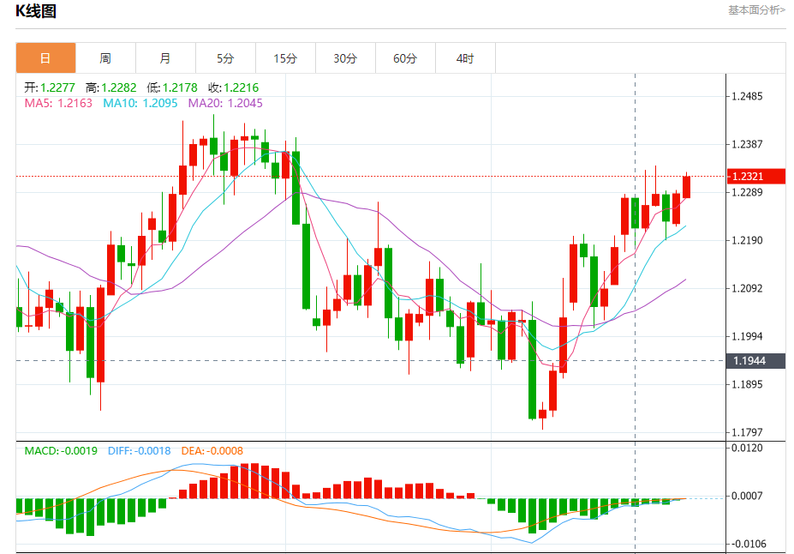Open the 5分 interval tab
Image resolution: width=794 pixels, height=554 pixels.
point(225,58)
